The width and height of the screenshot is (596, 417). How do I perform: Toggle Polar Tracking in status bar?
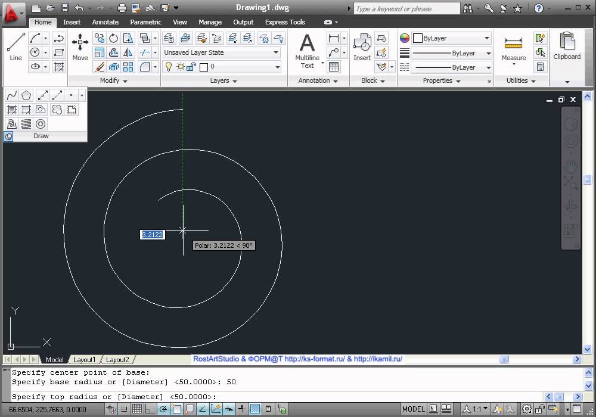[163, 409]
